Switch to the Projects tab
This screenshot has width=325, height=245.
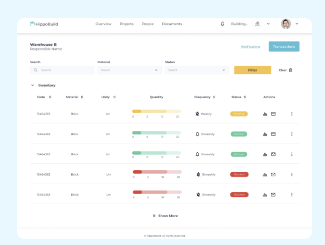(126, 24)
